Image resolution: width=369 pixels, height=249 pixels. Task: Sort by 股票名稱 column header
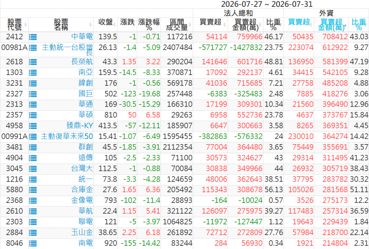pyautogui.click(x=61, y=25)
